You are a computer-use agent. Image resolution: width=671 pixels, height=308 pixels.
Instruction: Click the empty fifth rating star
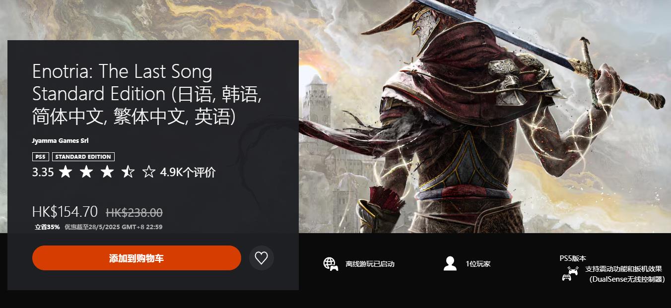click(149, 172)
